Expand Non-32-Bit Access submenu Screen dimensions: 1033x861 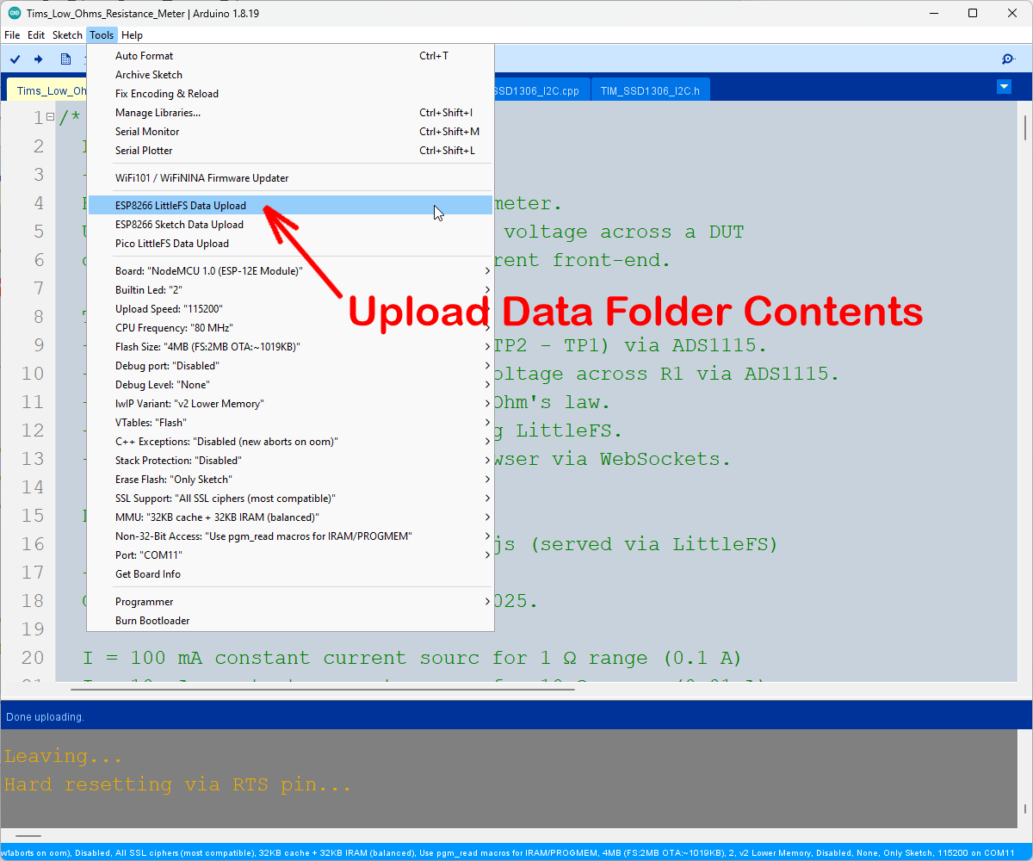click(292, 536)
